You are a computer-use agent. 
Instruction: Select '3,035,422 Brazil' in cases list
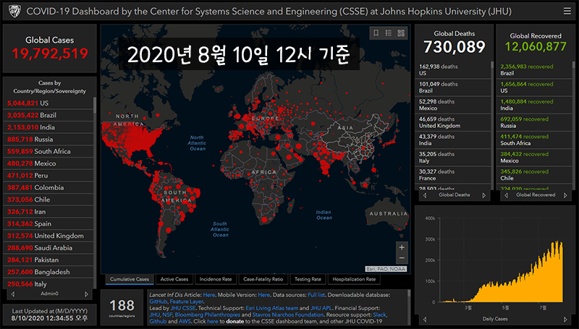[48, 115]
